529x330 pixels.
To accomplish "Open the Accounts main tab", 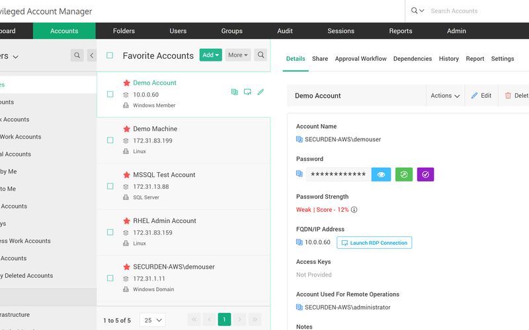I will coord(64,31).
